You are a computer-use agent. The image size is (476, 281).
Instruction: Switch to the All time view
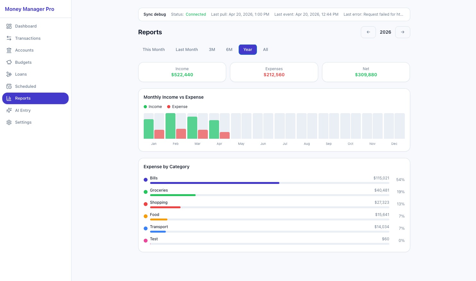265,50
